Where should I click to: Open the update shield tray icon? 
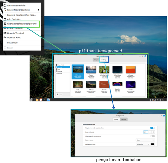point(153,100)
